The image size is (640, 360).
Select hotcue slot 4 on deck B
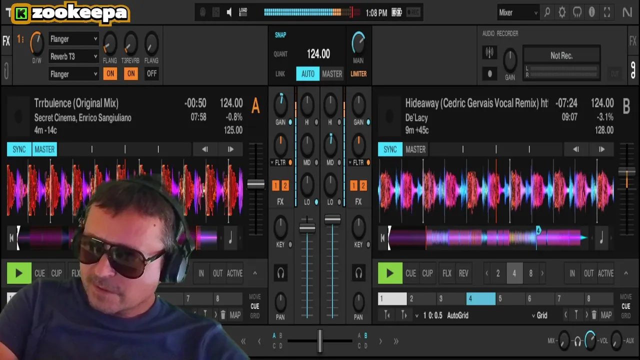pos(481,298)
